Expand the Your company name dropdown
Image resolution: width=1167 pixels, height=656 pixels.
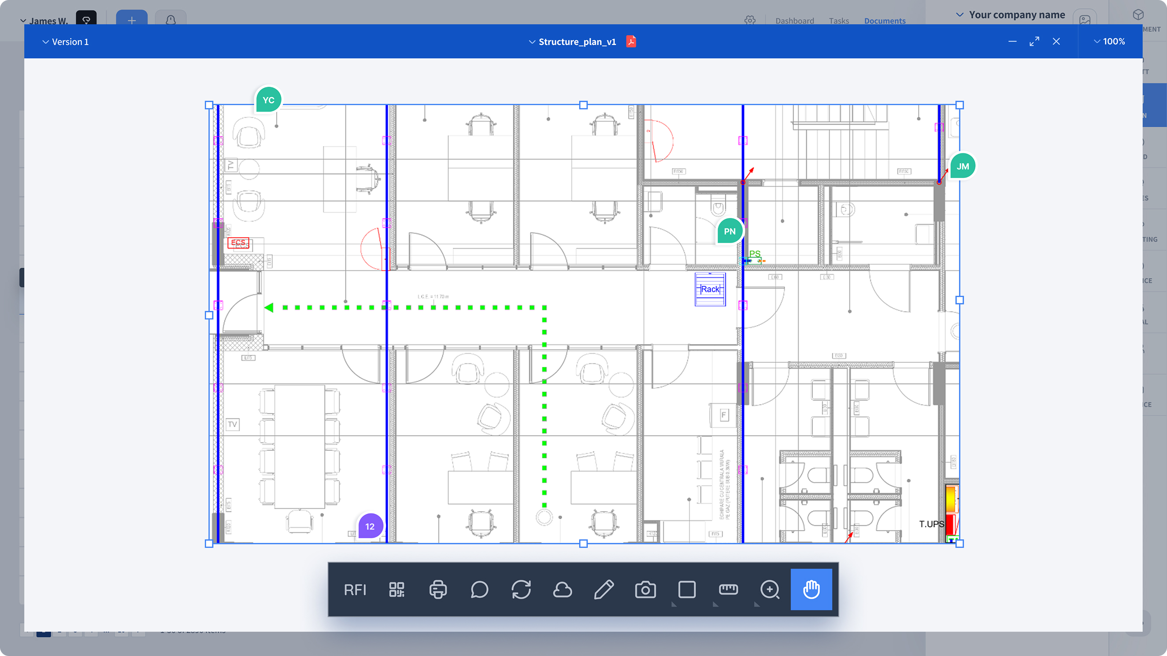tap(1010, 15)
